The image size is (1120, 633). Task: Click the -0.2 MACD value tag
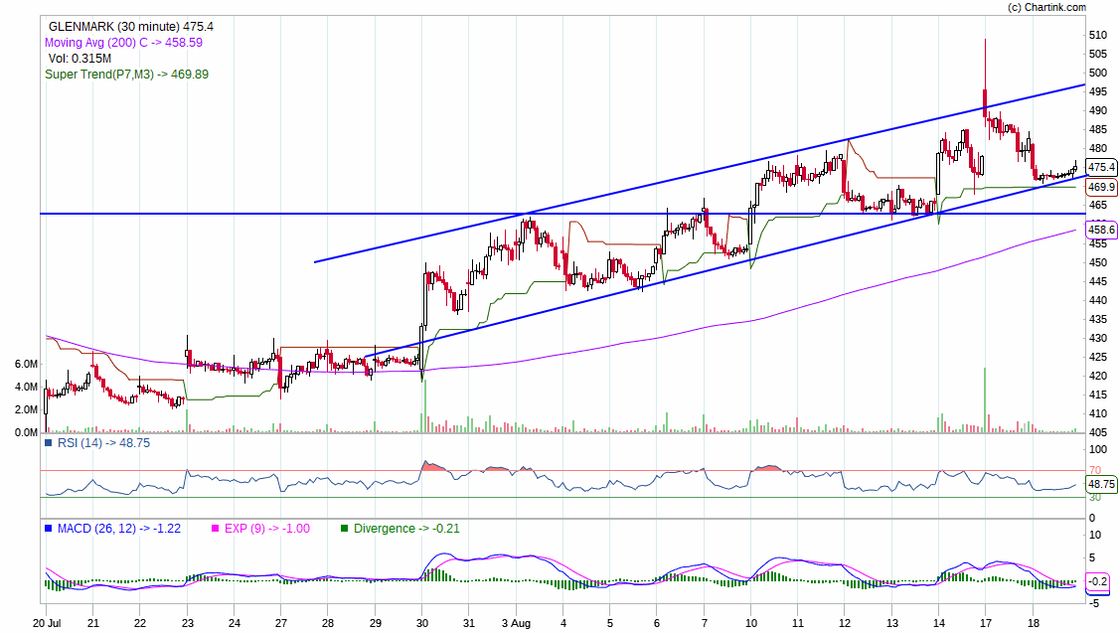click(1099, 581)
